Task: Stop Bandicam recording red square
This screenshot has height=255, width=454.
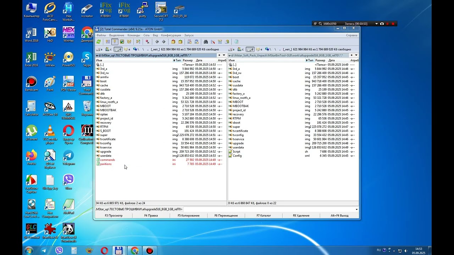Action: pyautogui.click(x=393, y=24)
